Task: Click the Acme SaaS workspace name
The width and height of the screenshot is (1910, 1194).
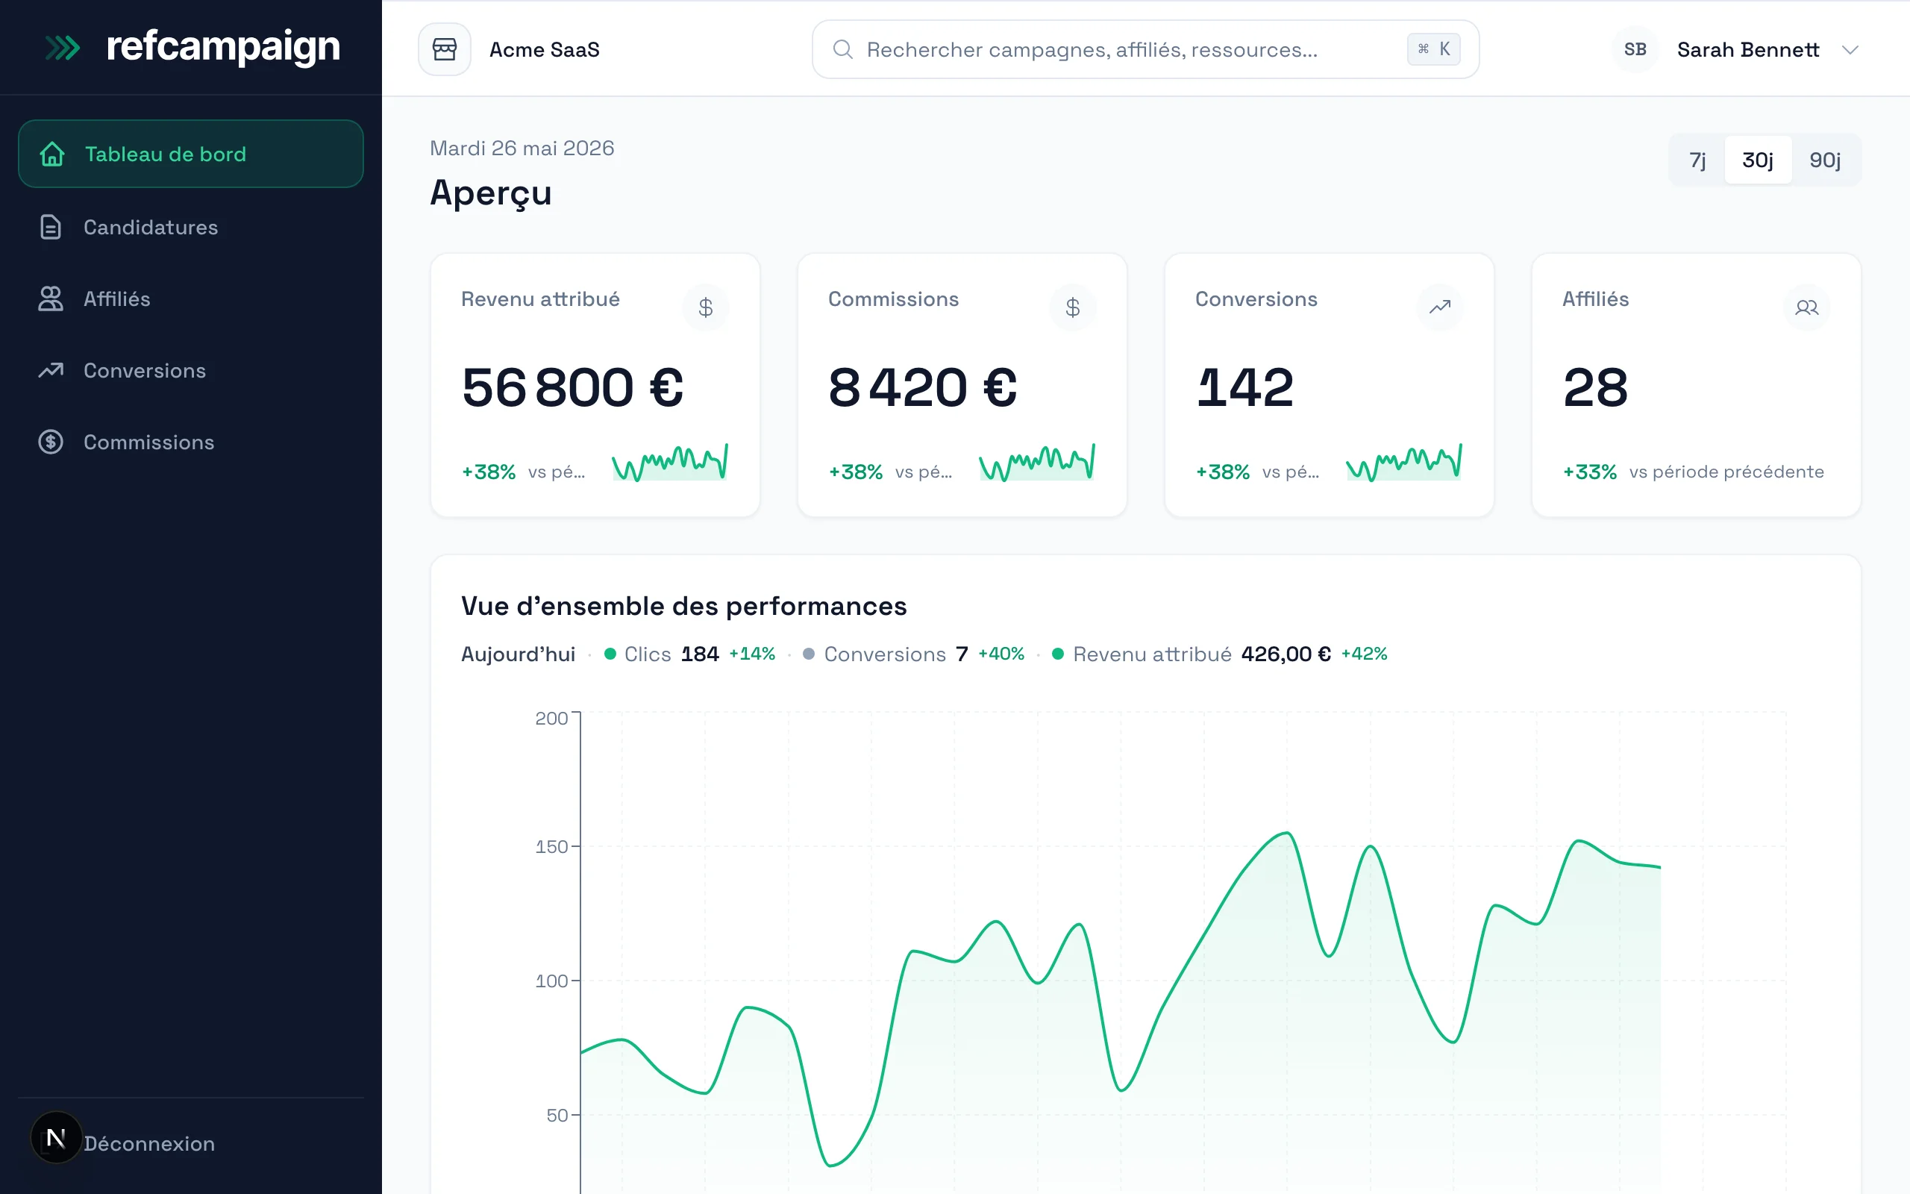Action: point(545,50)
